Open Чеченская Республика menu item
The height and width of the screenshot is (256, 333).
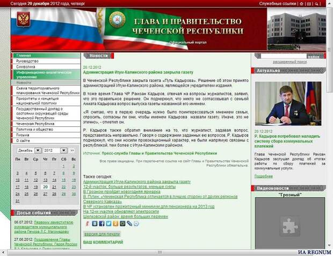[x=47, y=124]
